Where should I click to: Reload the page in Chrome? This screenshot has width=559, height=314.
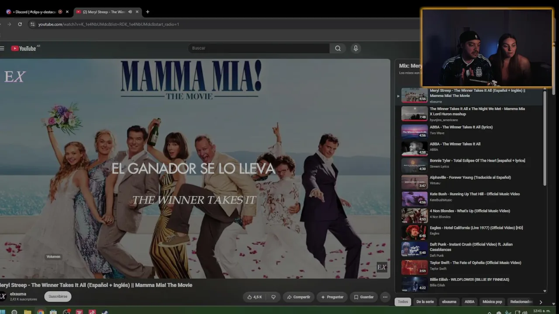[20, 24]
